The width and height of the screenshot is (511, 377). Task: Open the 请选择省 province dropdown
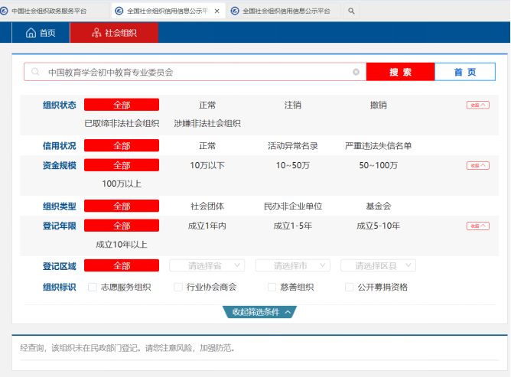[x=207, y=265]
